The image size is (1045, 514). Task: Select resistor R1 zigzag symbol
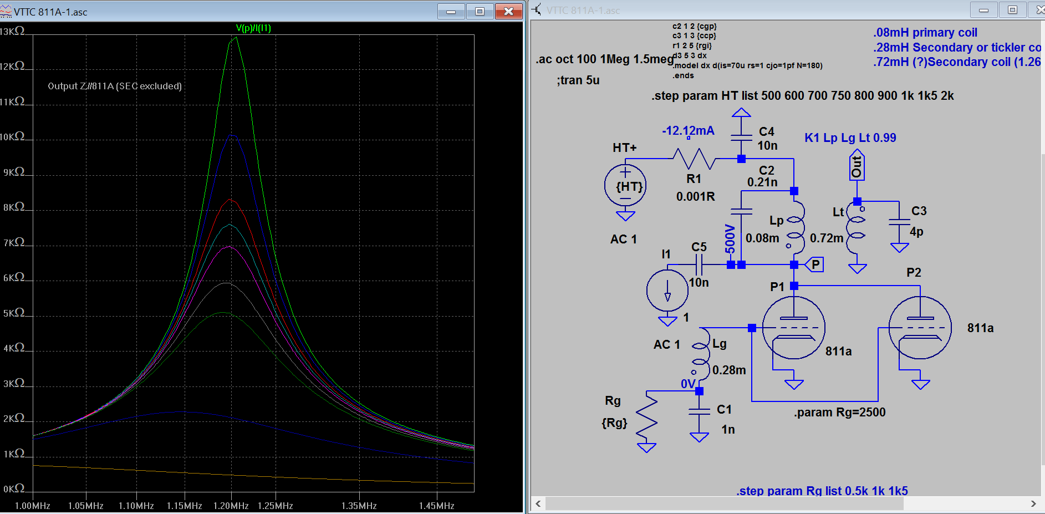click(694, 159)
